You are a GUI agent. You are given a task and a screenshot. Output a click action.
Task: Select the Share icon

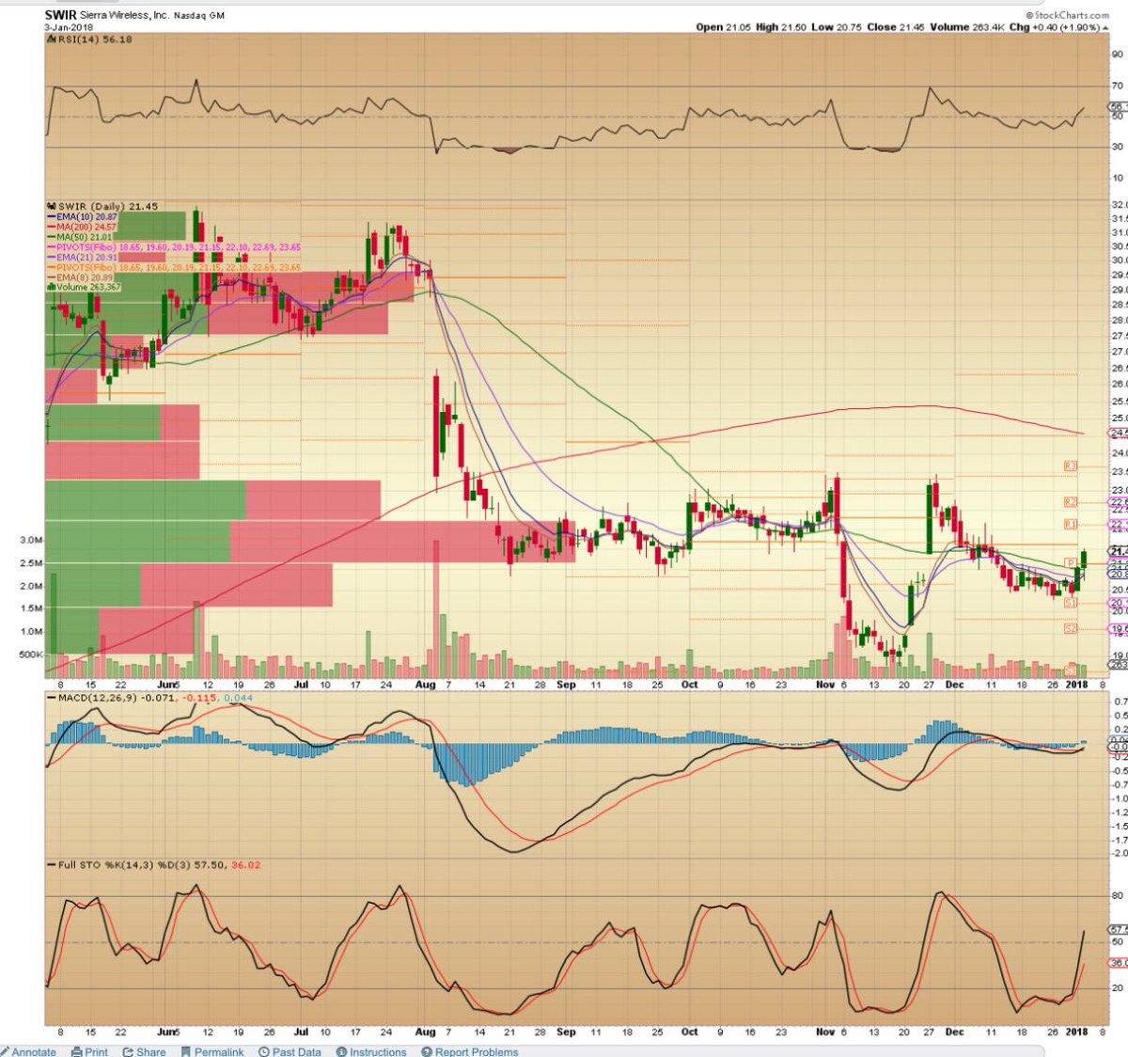coord(129,1051)
